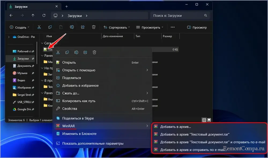This screenshot has width=268, height=158.
Task: Select Добавить в архив... from WinRAR submenu
Action: point(177,127)
